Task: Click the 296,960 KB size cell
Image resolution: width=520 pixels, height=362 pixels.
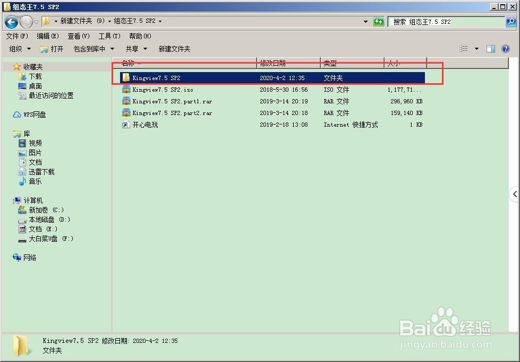Action: click(x=406, y=101)
